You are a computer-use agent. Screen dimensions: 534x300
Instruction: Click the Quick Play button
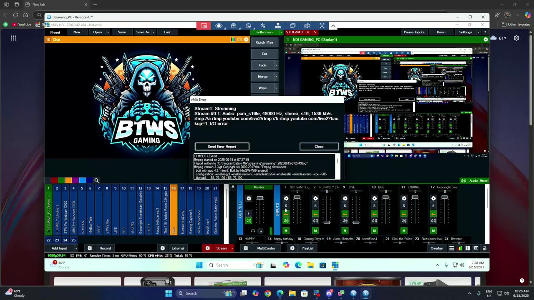264,42
